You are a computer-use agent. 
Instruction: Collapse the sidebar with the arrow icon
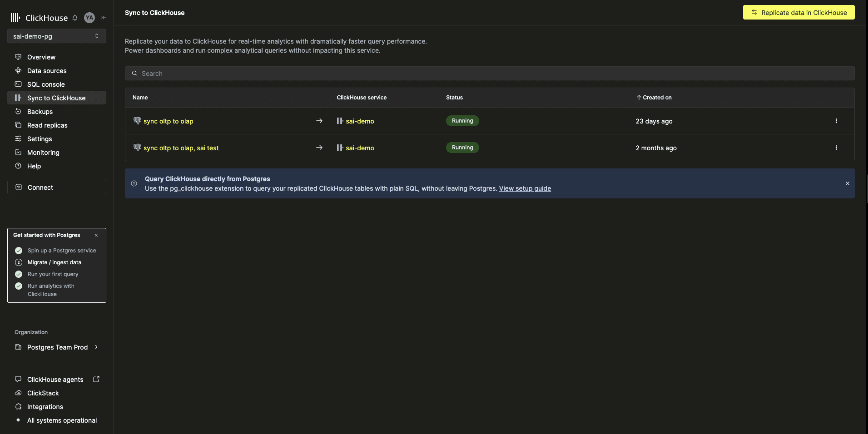point(104,18)
